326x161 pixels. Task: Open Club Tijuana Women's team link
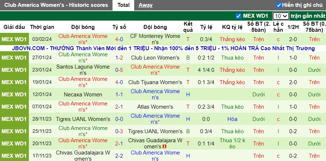[155, 82]
